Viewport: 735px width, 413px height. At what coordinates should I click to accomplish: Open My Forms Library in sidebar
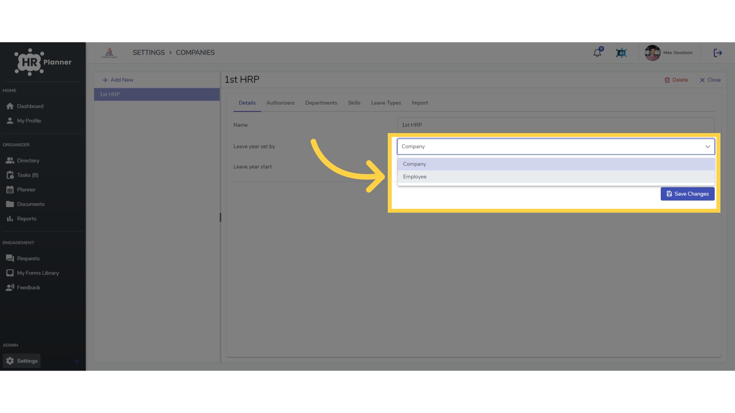33,273
